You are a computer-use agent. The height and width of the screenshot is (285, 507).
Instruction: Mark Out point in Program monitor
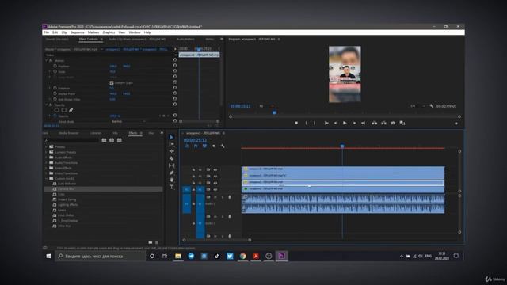(314, 123)
